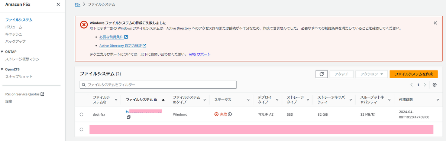Viewport: 446px width, 141px height.
Task: Click the 32 MB/秒 throughput cell
Action: pos(367,114)
